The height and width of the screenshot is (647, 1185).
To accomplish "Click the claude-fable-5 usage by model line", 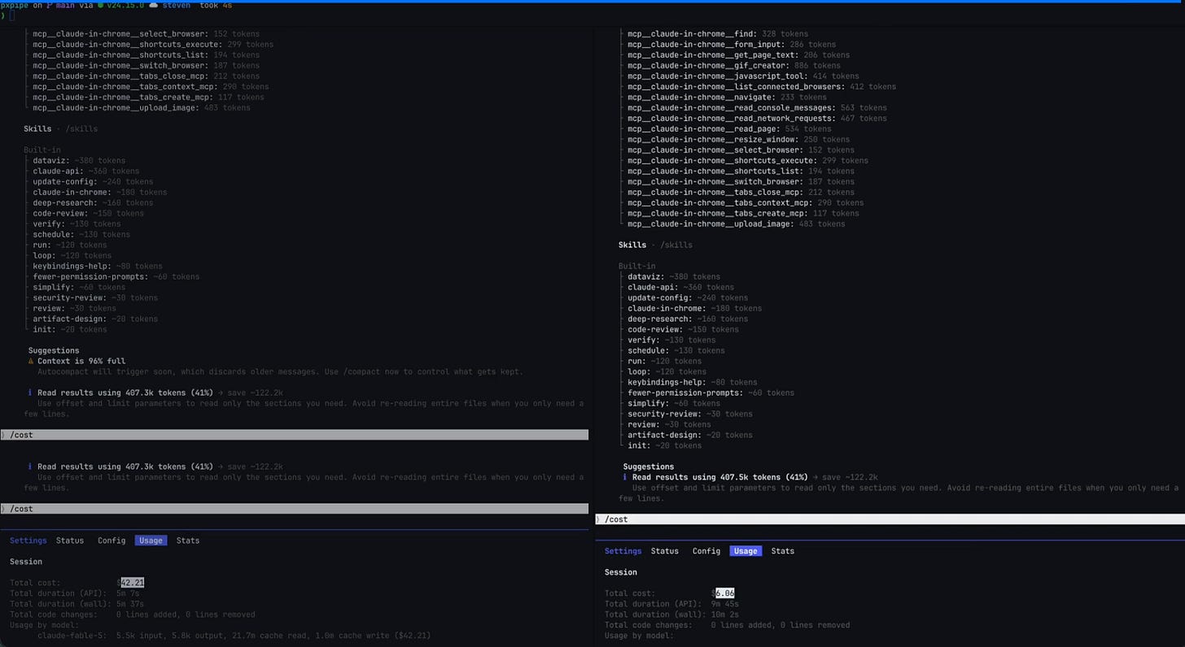I will 234,636.
